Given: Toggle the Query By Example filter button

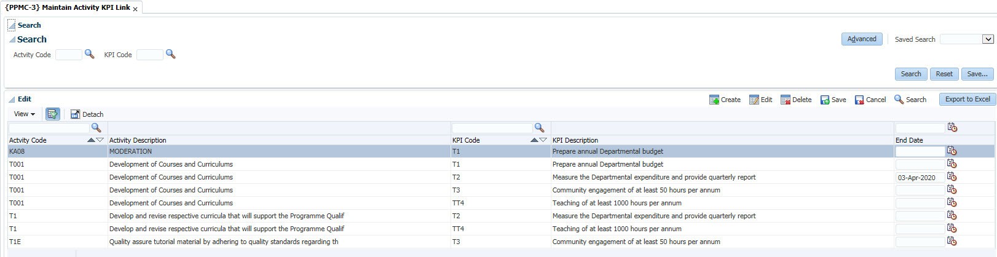Looking at the screenshot, I should pyautogui.click(x=52, y=114).
